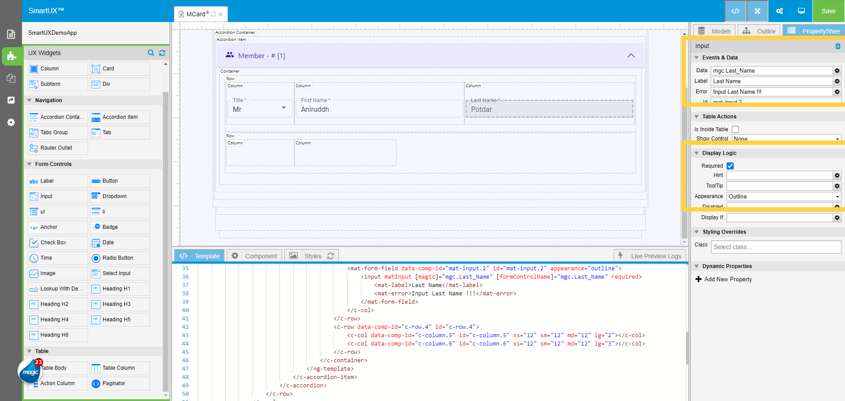Open the Appearance dropdown set to Outline
This screenshot has height=401, width=845.
pos(783,196)
